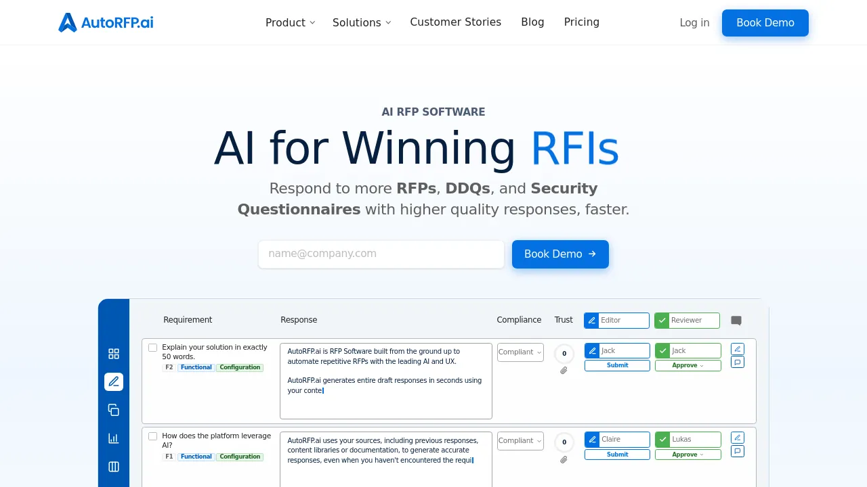Screen dimensions: 867x487
Task: Open the Pricing page
Action: point(582,22)
